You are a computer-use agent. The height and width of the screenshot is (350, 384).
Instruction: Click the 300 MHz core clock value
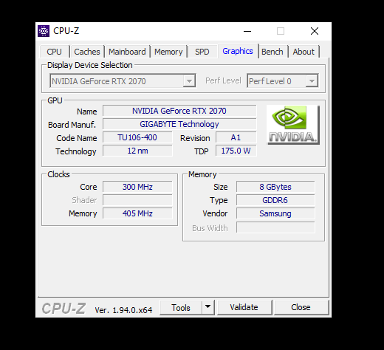click(137, 187)
